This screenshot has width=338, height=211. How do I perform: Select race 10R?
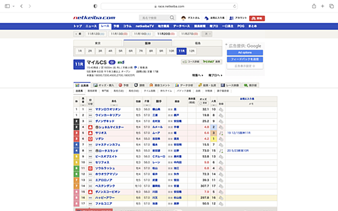click(x=171, y=51)
